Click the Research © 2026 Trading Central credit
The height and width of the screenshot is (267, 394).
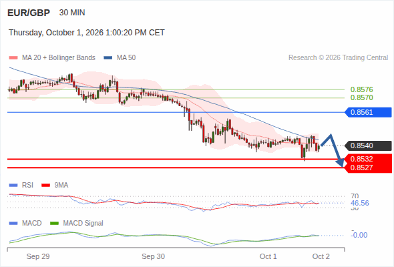pyautogui.click(x=338, y=58)
